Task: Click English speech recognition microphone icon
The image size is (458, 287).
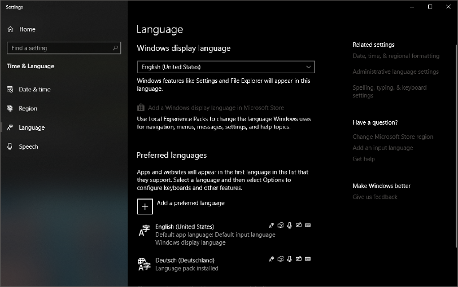Action: 290,225
